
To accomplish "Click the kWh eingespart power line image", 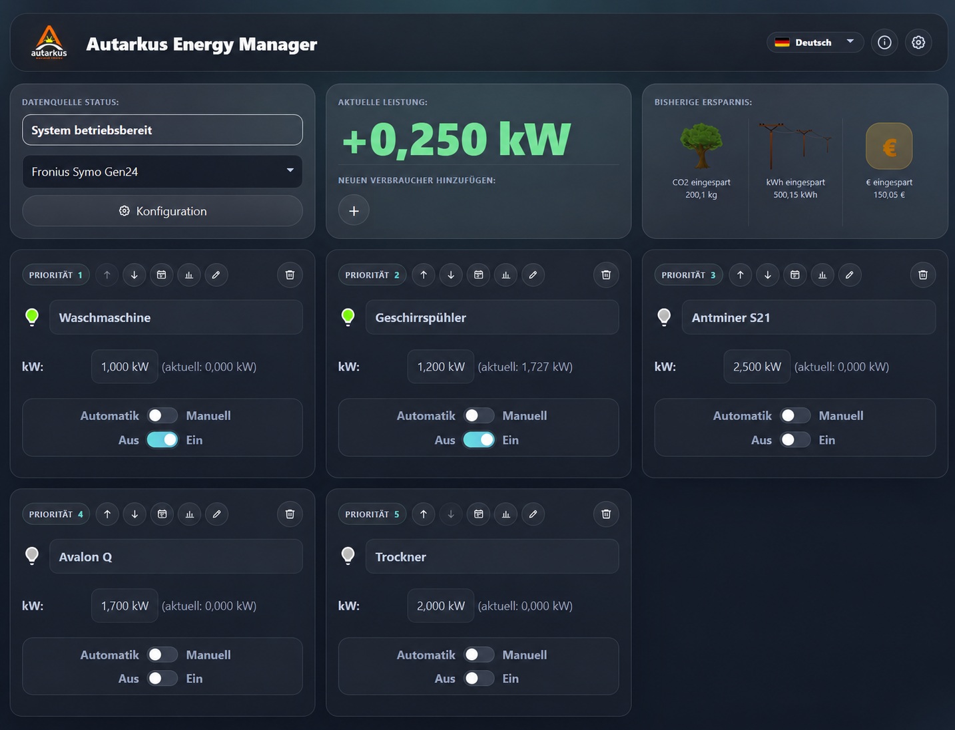I will click(795, 146).
